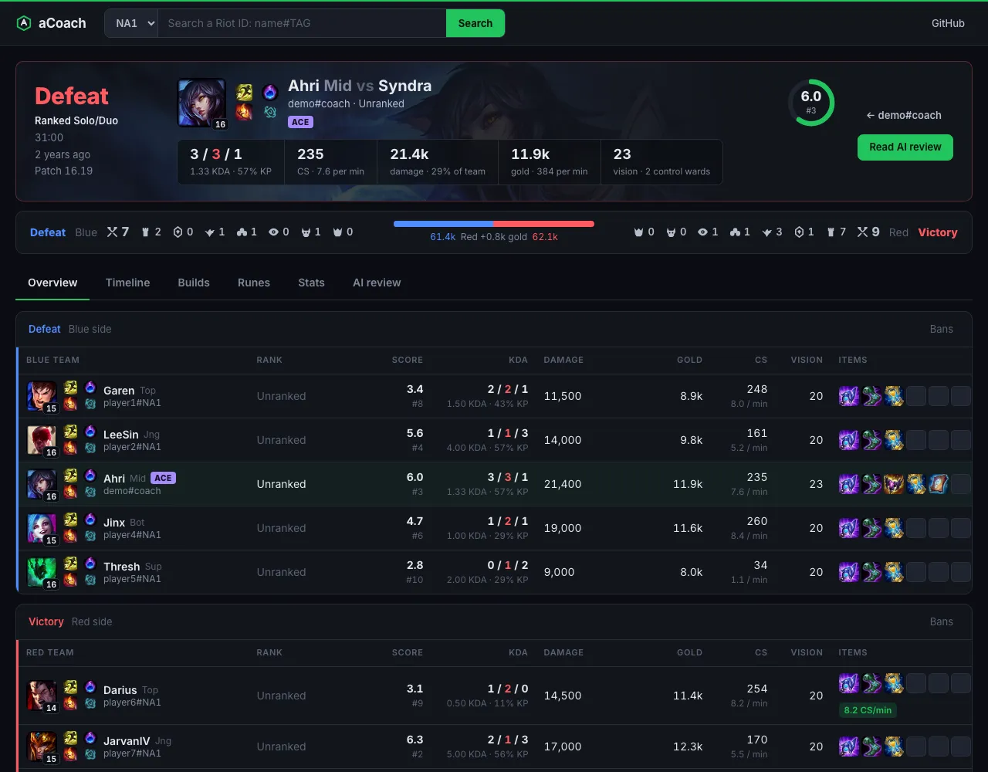
Task: Click the 21.4k damage stat in the header
Action: tap(438, 161)
